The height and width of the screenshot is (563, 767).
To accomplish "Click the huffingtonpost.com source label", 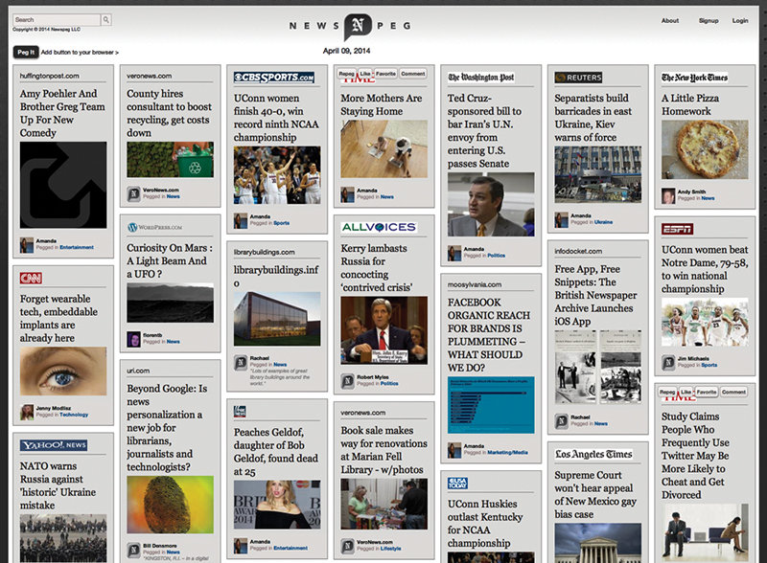I will (x=50, y=76).
